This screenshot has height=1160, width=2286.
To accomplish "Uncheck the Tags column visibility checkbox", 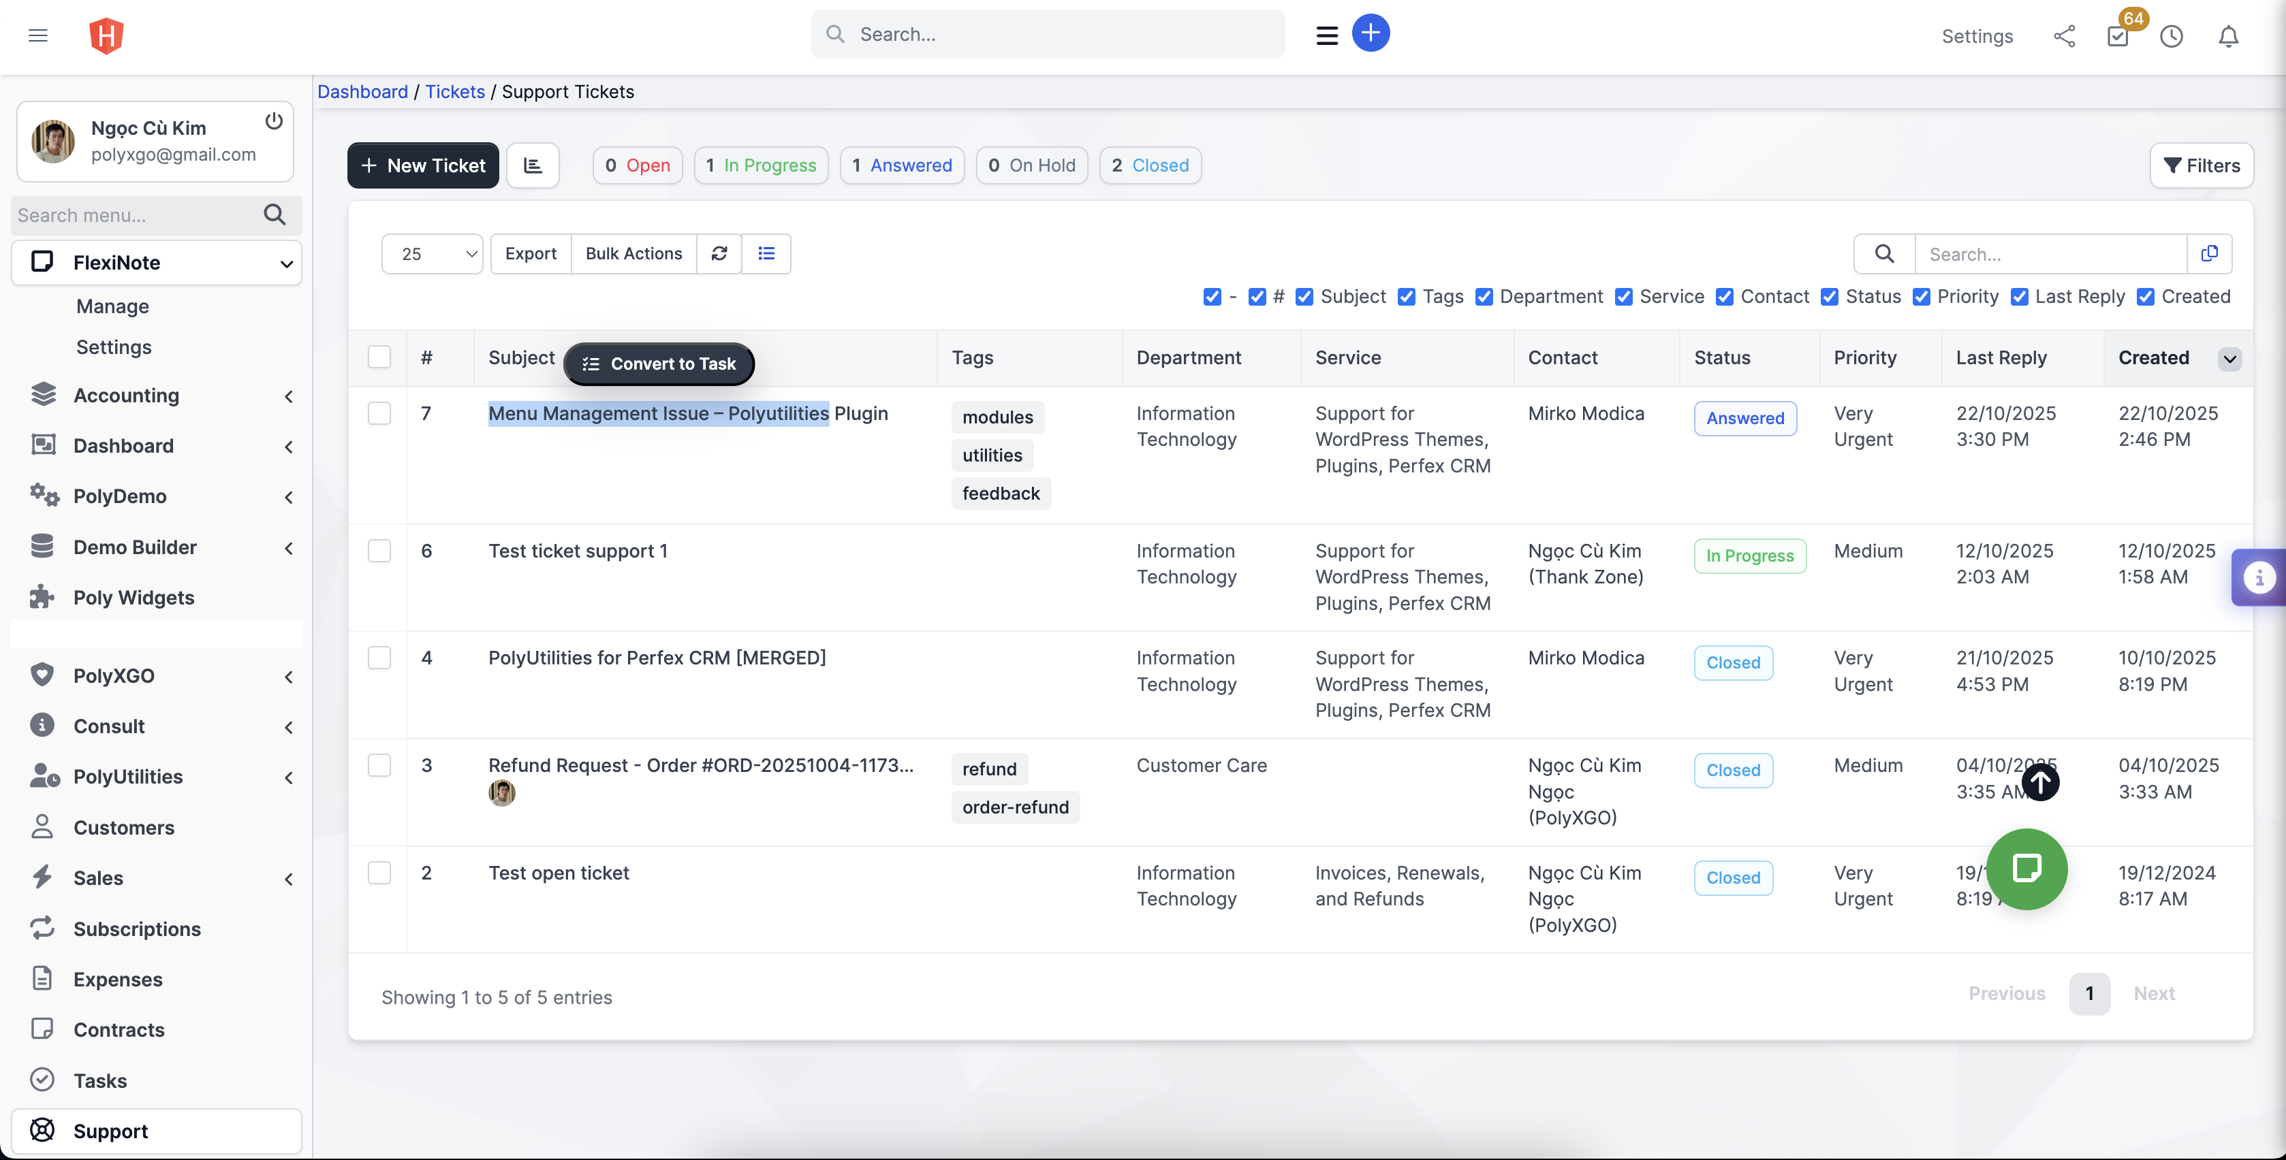I will pyautogui.click(x=1407, y=297).
